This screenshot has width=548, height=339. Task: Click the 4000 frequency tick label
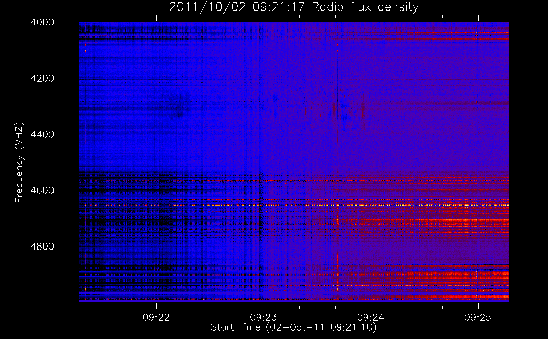(x=42, y=22)
